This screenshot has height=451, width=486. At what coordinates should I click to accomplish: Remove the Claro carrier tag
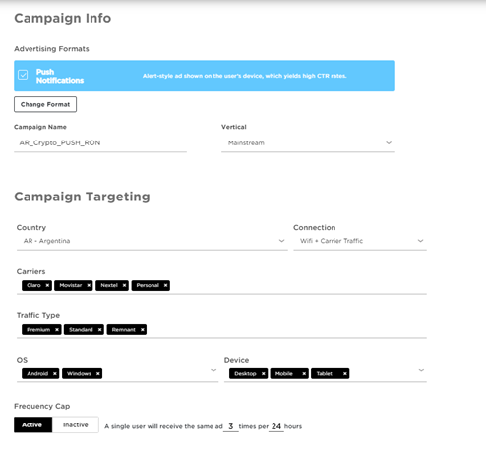pos(47,285)
